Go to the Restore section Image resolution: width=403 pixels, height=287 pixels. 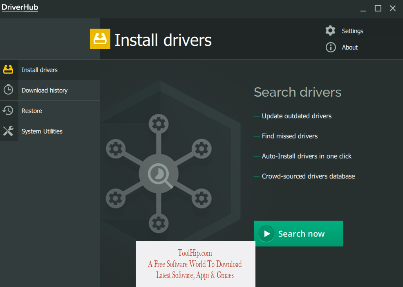(50, 111)
